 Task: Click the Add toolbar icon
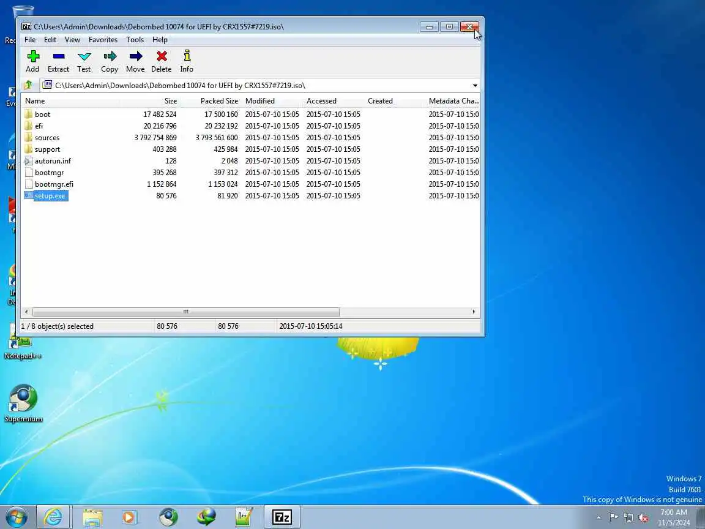33,56
